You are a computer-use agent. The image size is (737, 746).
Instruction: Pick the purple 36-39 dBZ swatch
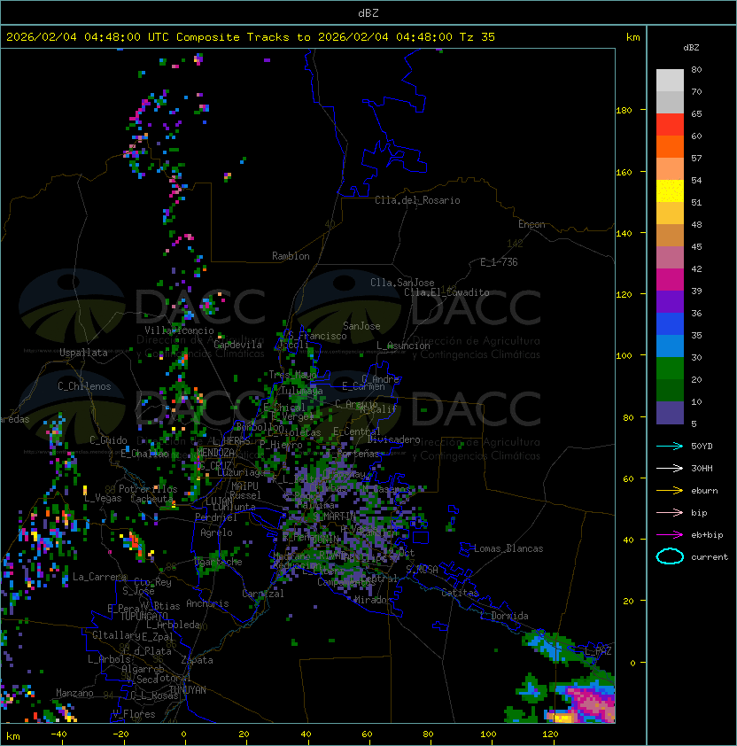(670, 301)
